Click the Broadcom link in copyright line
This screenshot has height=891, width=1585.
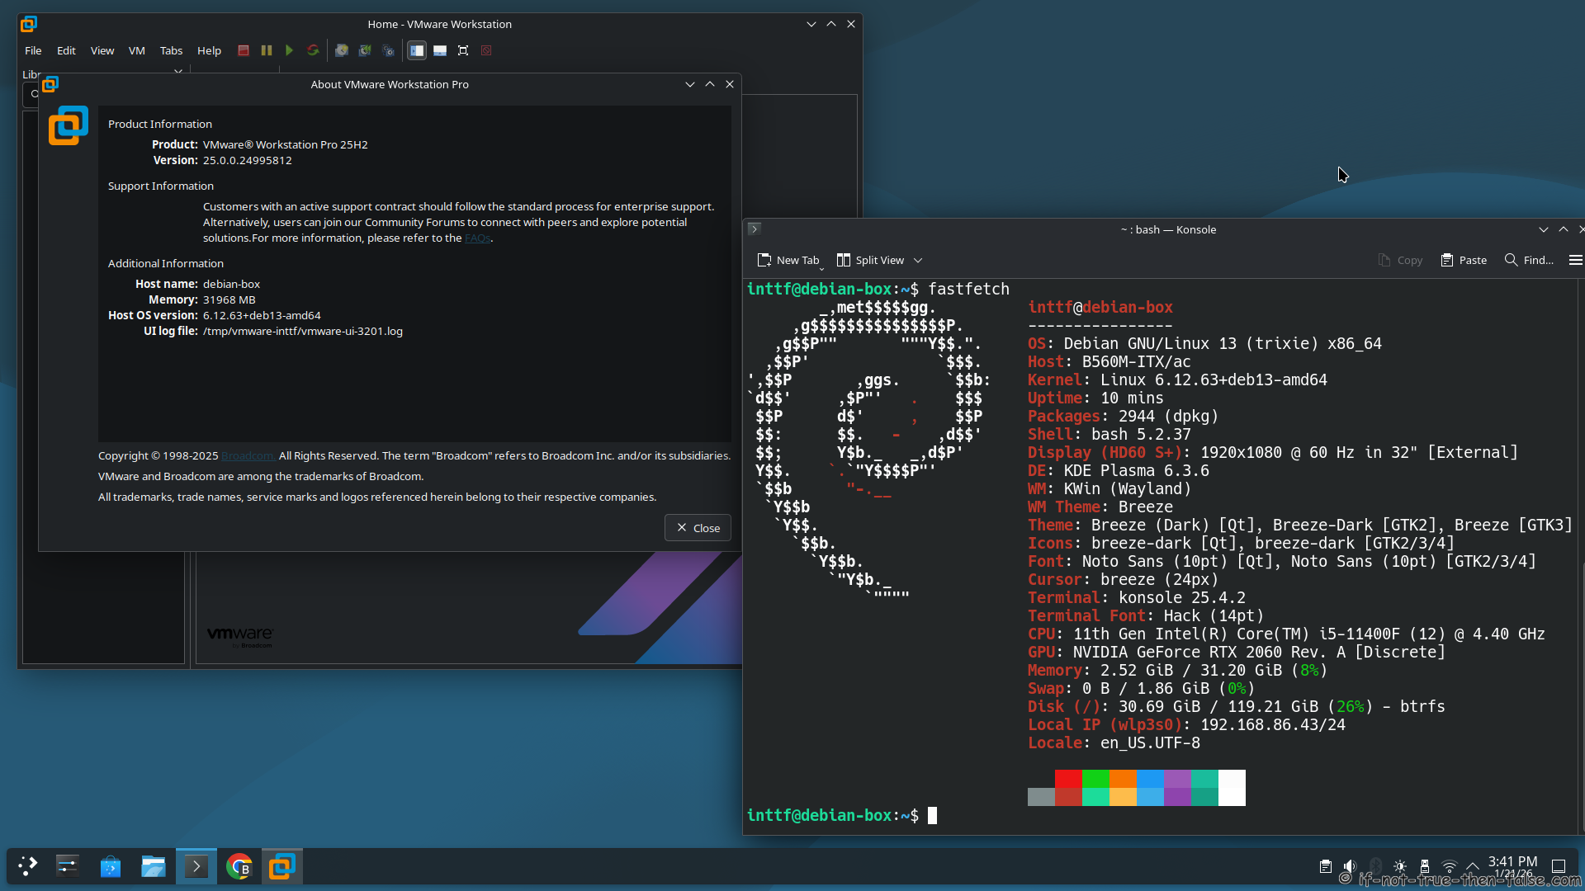248,455
